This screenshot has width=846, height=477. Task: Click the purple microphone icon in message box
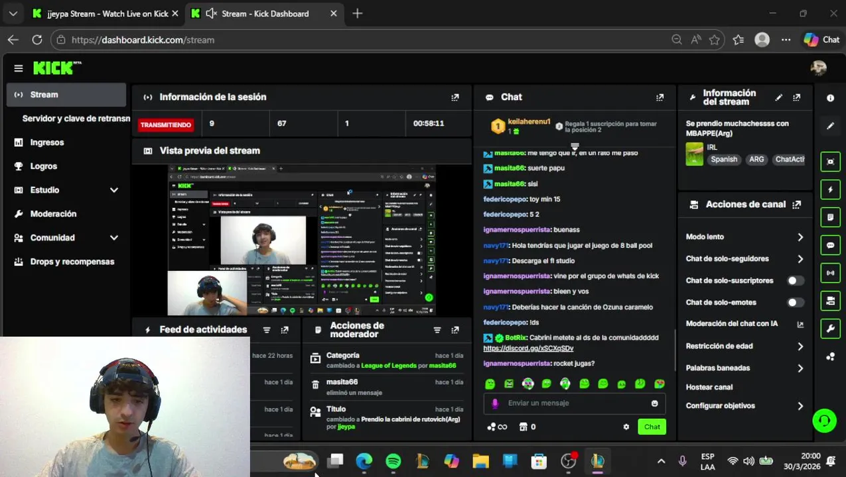click(495, 403)
